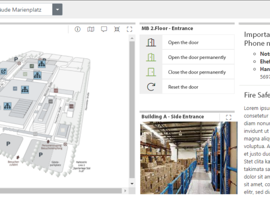The width and height of the screenshot is (270, 197).
Task: Expand the site map to fullscreen
Action: point(129,29)
